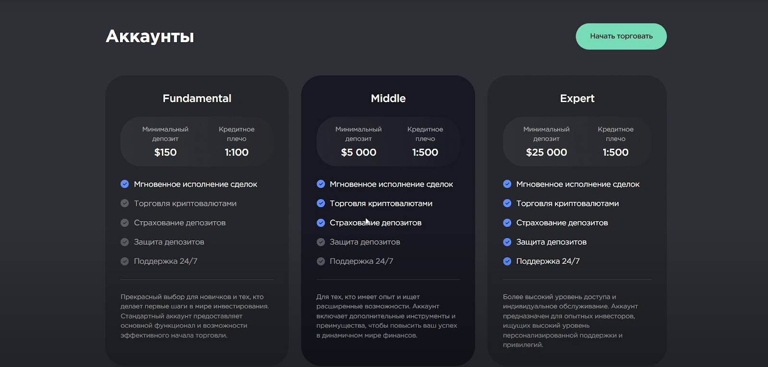The width and height of the screenshot is (768, 367).
Task: Select the Expert account title
Action: (577, 98)
